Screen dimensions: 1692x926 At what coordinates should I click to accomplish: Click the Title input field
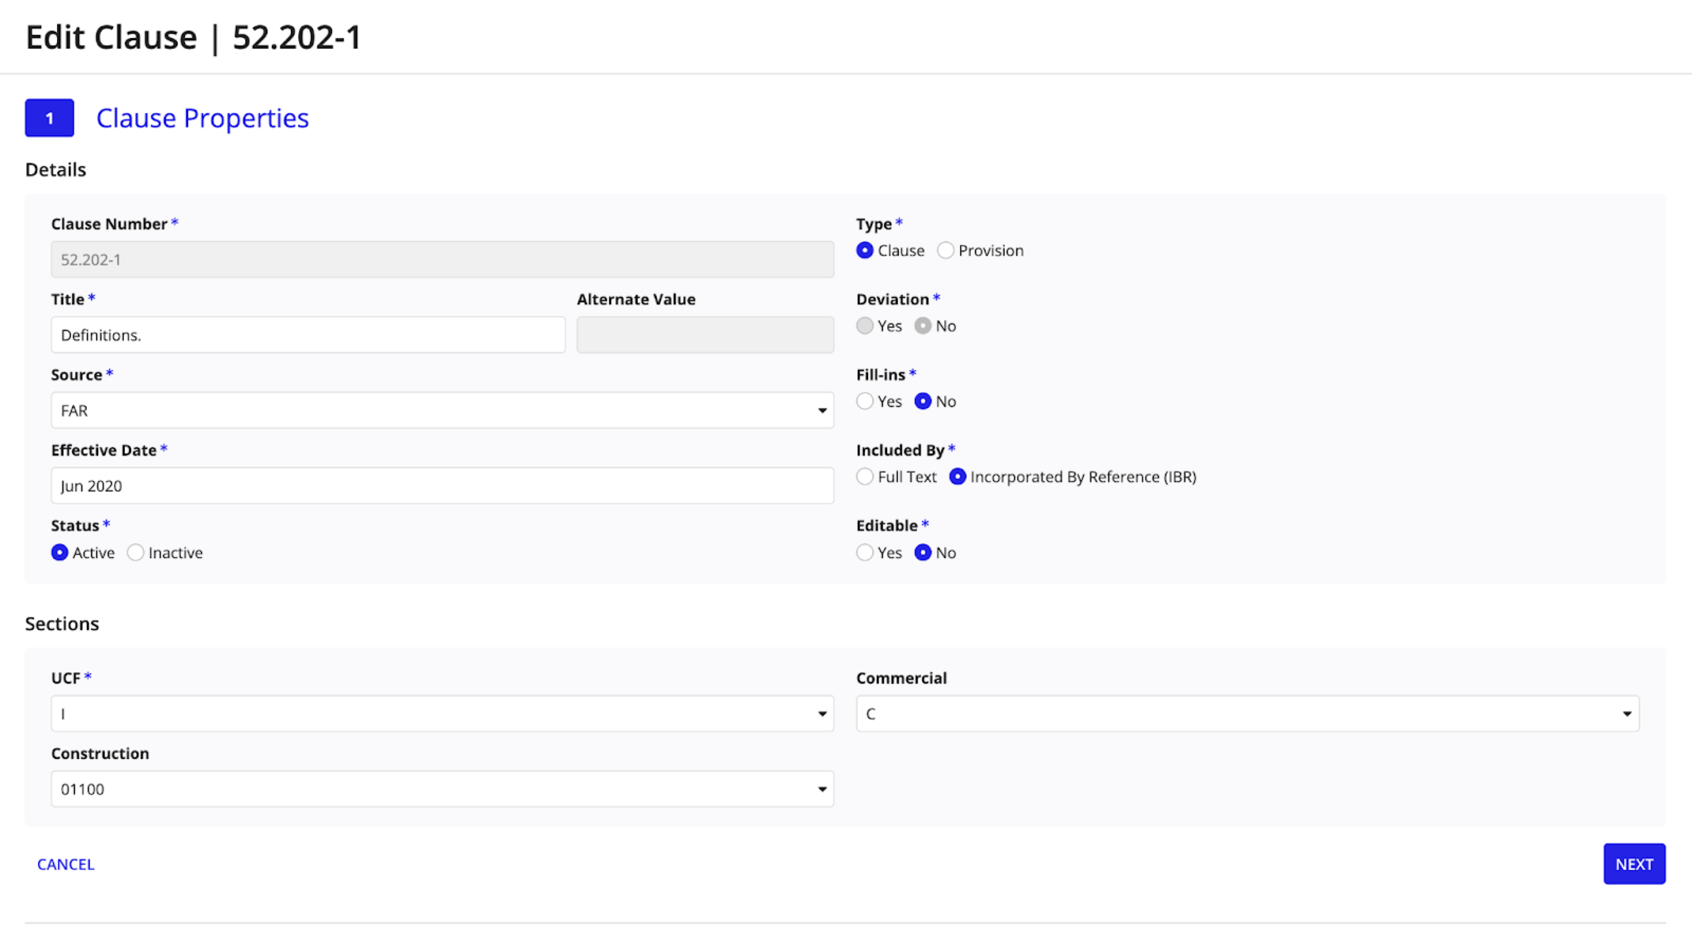[308, 335]
